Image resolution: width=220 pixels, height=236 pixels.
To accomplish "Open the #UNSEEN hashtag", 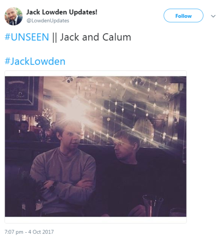I will [27, 37].
